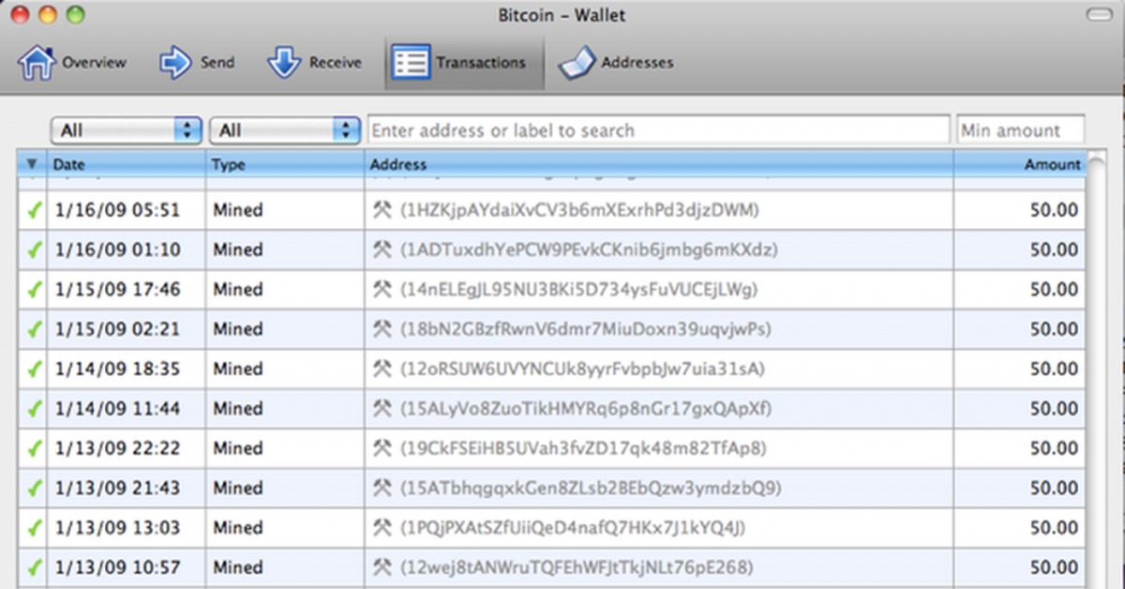Viewport: 1125px width, 589px height.
Task: Focus the address or label search field
Action: pos(658,130)
